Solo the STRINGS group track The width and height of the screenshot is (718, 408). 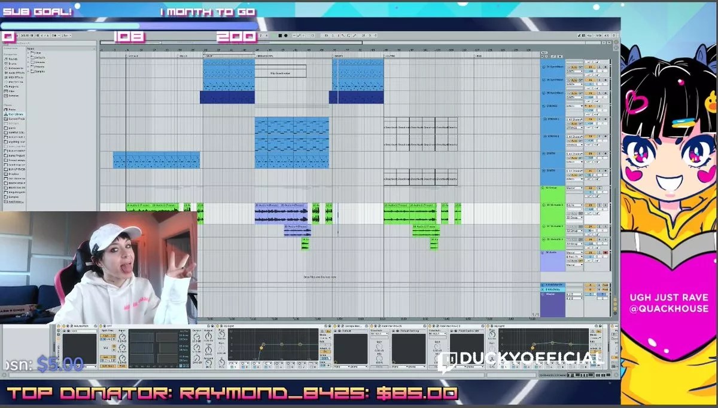599,106
